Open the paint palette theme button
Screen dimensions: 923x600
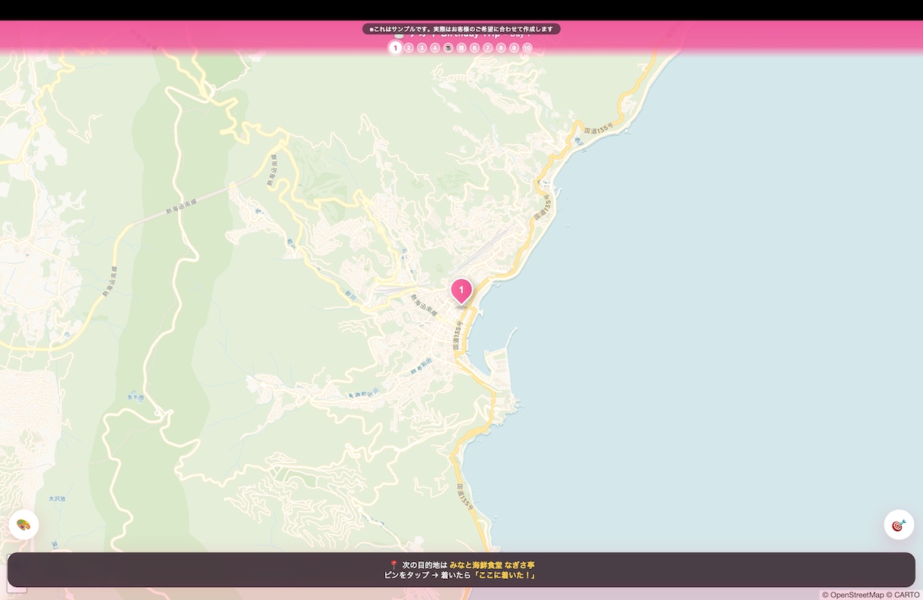pyautogui.click(x=23, y=524)
